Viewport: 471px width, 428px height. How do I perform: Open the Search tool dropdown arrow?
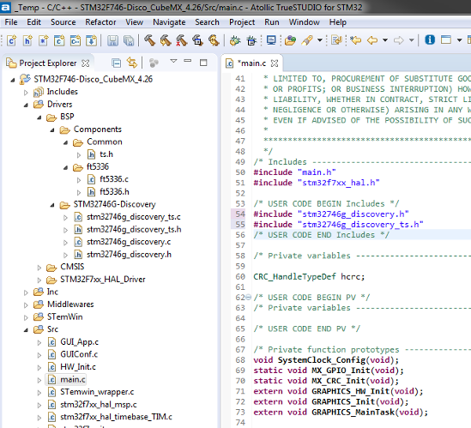pos(320,40)
